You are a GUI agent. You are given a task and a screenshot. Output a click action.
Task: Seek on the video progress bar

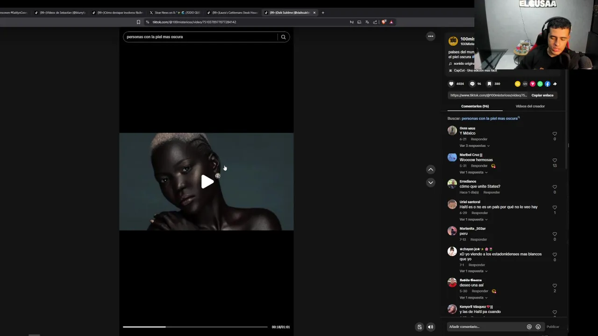tap(195, 327)
